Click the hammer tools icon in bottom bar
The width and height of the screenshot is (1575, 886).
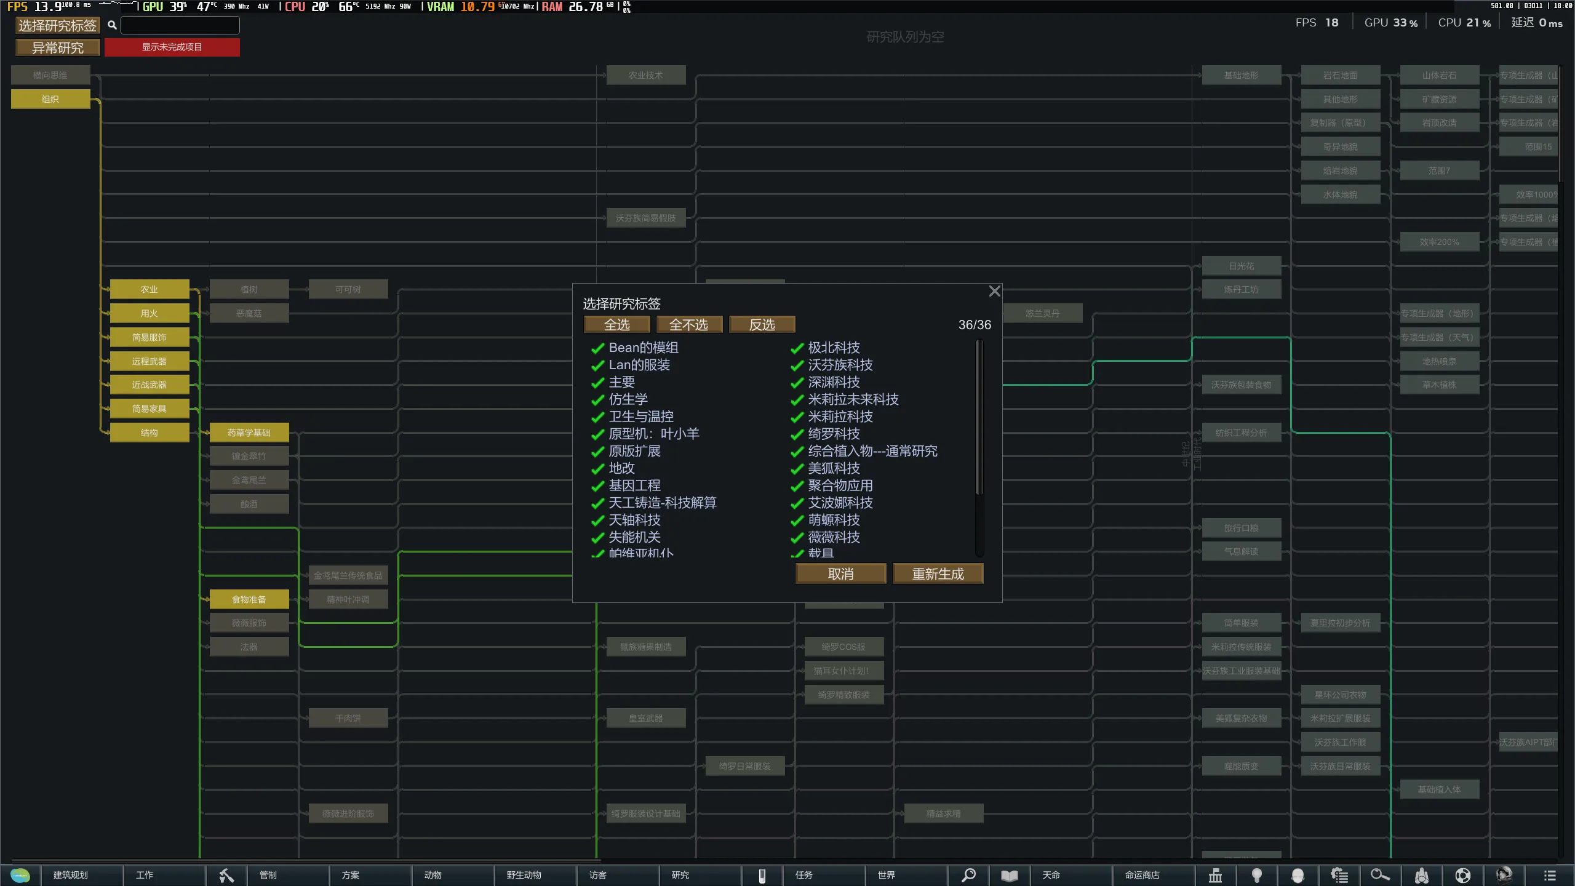[x=226, y=875]
